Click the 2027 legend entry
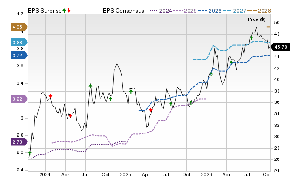 234,11
